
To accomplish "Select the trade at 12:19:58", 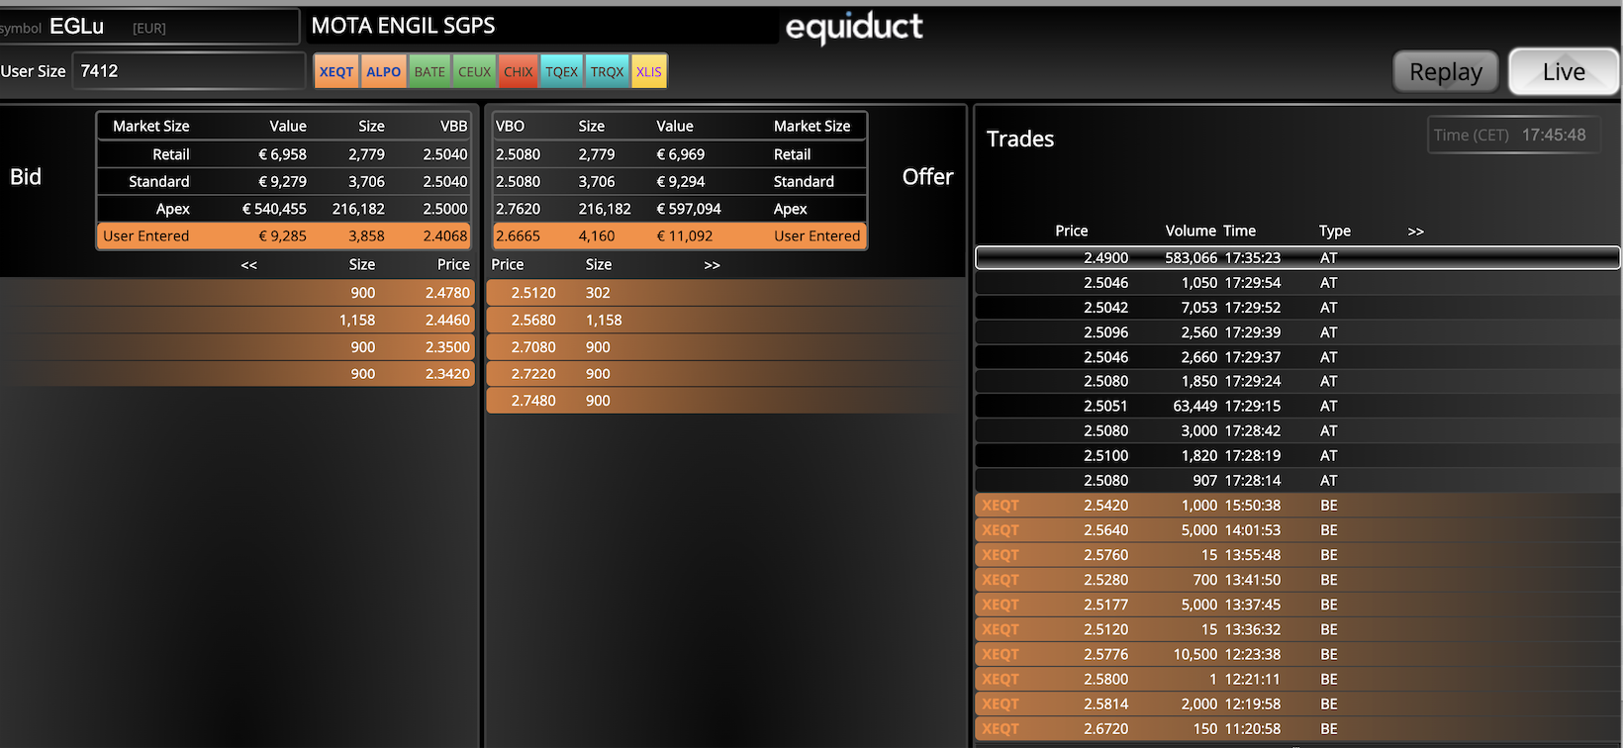I will click(x=1297, y=703).
